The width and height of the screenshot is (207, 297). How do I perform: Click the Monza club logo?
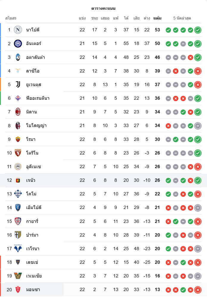tap(18, 289)
